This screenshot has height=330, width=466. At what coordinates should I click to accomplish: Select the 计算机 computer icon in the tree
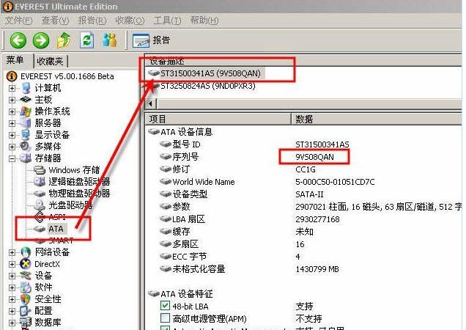(26, 88)
